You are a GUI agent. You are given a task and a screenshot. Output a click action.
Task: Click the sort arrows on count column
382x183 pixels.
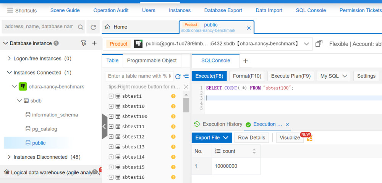pyautogui.click(x=254, y=151)
